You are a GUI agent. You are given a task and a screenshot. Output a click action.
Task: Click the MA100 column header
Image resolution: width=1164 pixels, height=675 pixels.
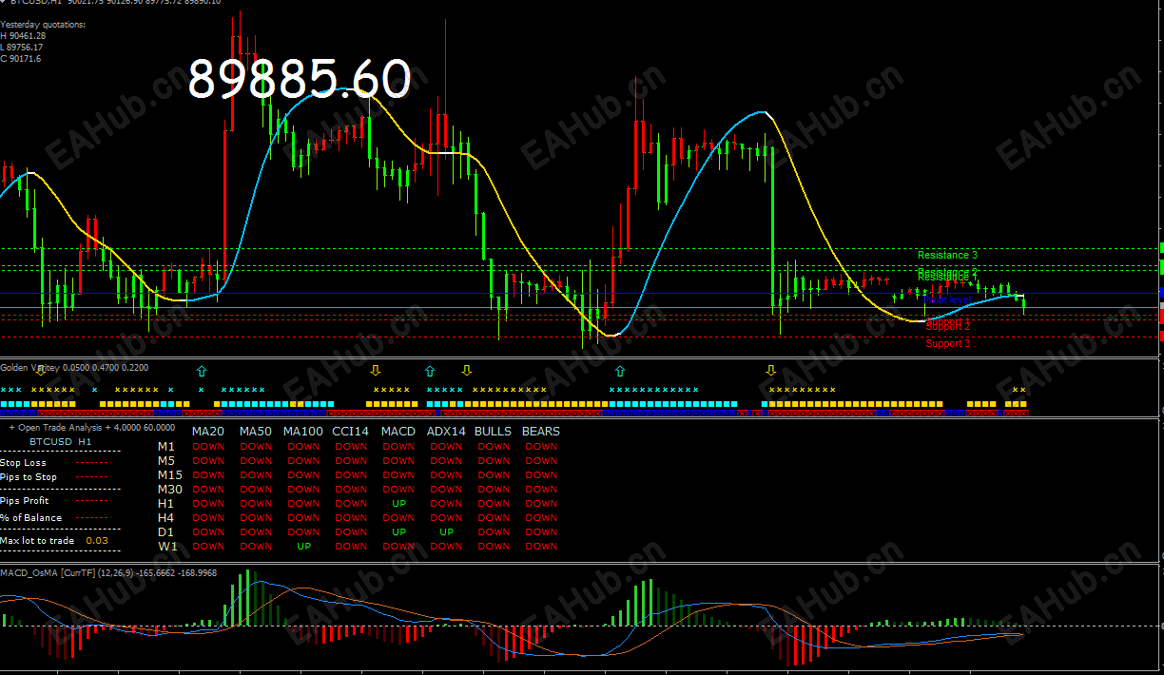pos(303,431)
